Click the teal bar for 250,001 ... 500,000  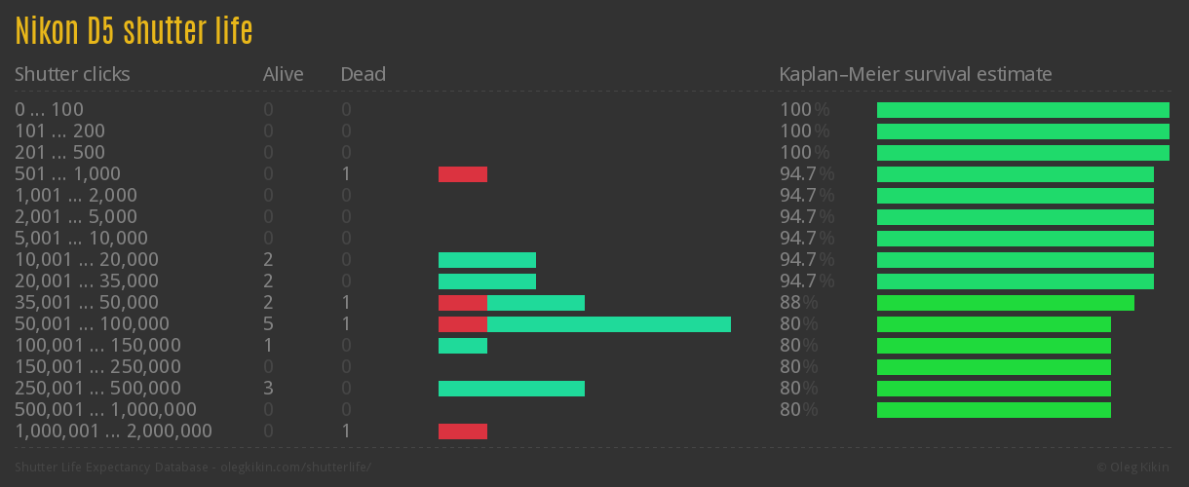(x=511, y=389)
